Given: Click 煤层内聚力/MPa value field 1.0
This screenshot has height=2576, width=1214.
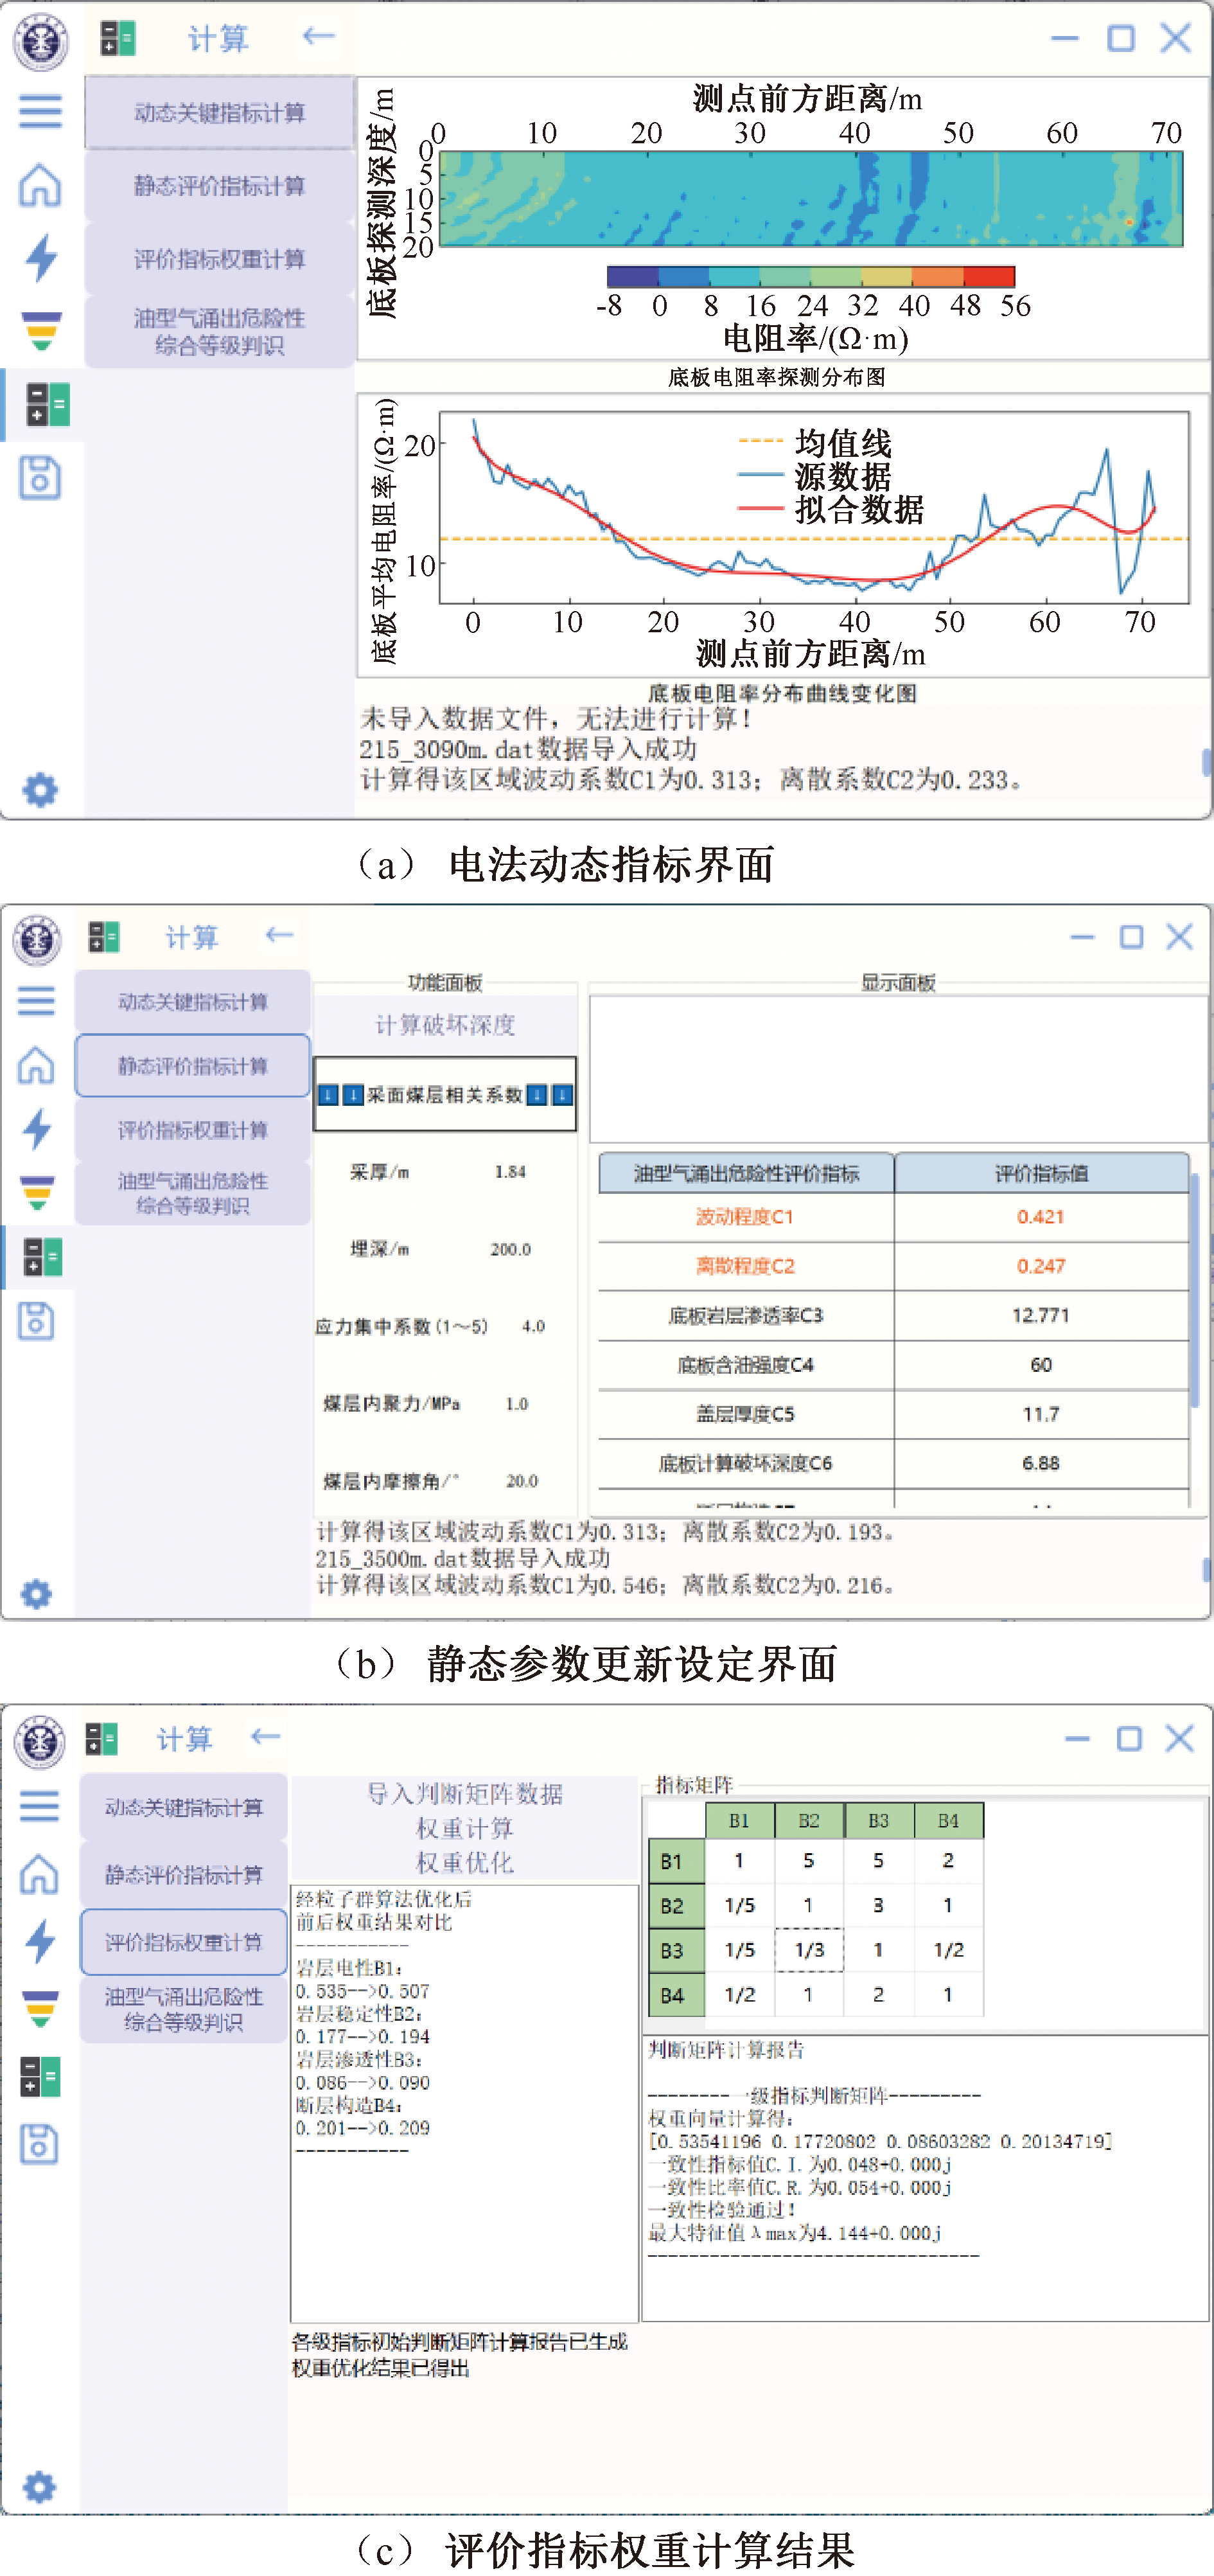Looking at the screenshot, I should (516, 1403).
